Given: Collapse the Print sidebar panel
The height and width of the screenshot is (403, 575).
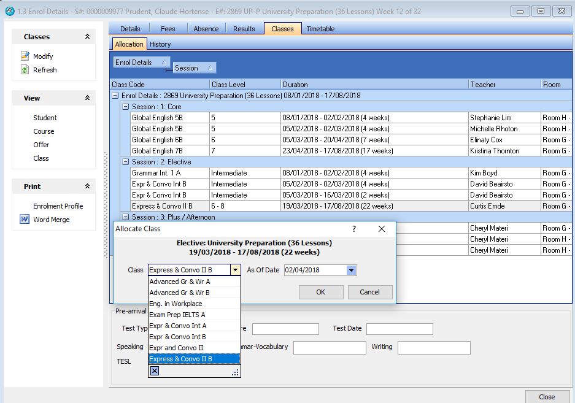Looking at the screenshot, I should 87,186.
